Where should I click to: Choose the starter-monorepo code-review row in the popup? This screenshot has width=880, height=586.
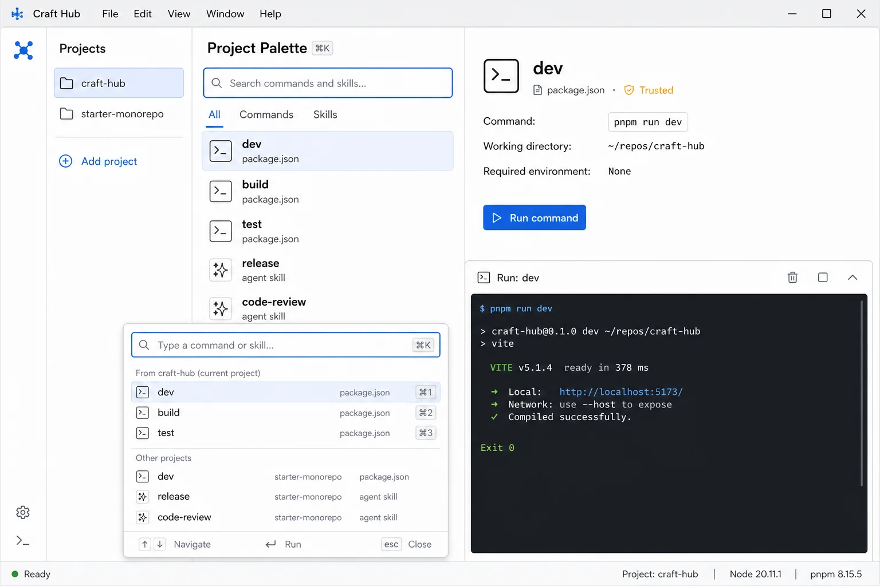tap(285, 517)
